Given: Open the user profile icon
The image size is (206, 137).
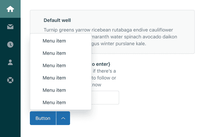Looking at the screenshot, I should pyautogui.click(x=10, y=62).
